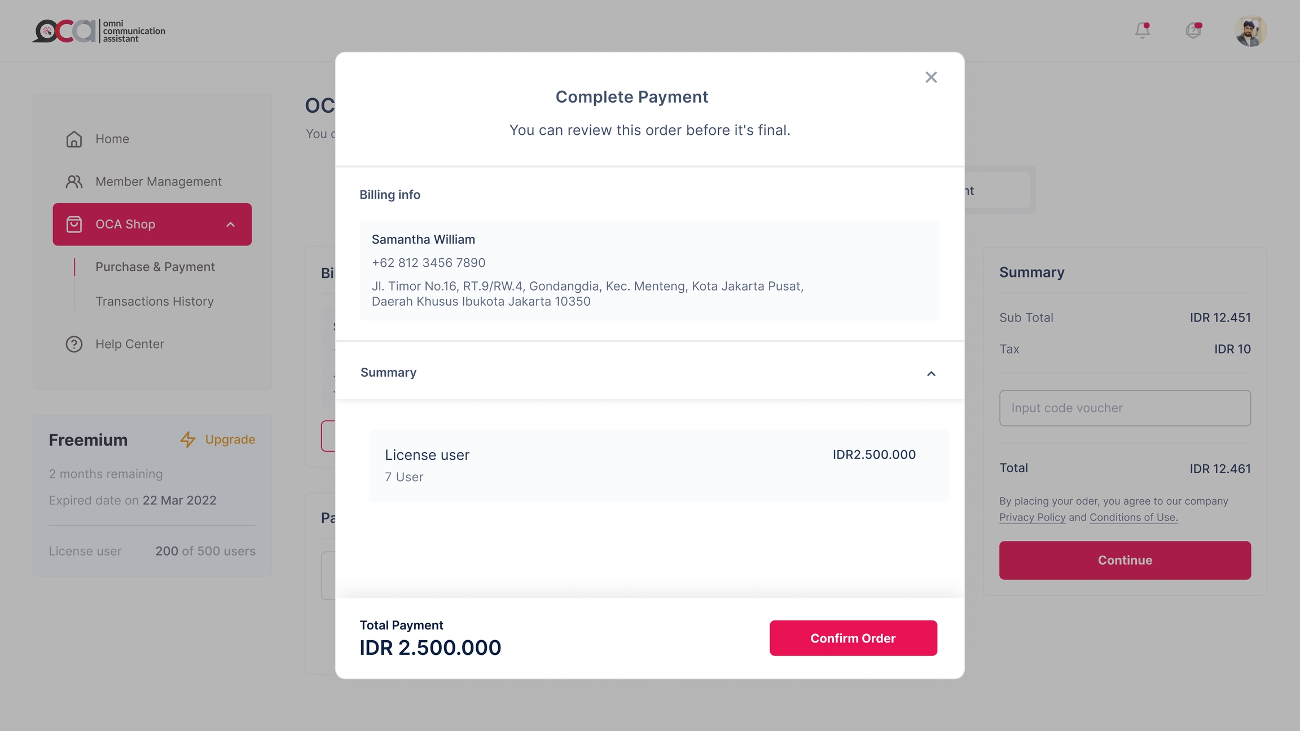Viewport: 1300px width, 731px height.
Task: Click the OCA logo
Action: click(x=64, y=31)
